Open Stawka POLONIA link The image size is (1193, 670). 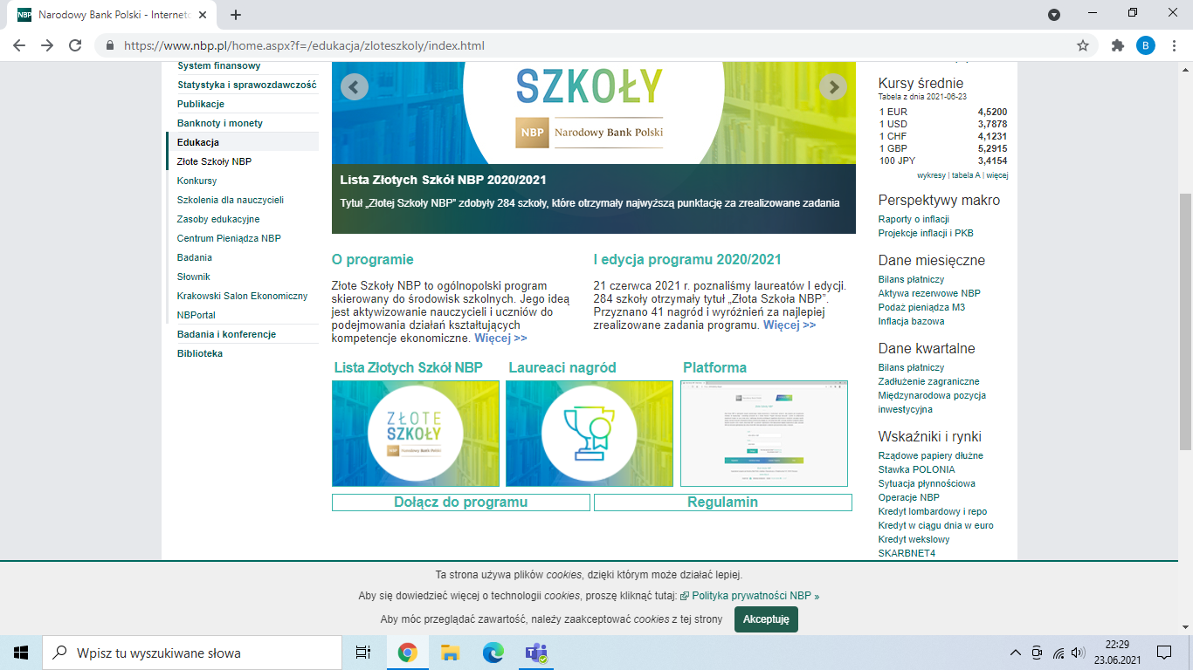[x=916, y=469]
